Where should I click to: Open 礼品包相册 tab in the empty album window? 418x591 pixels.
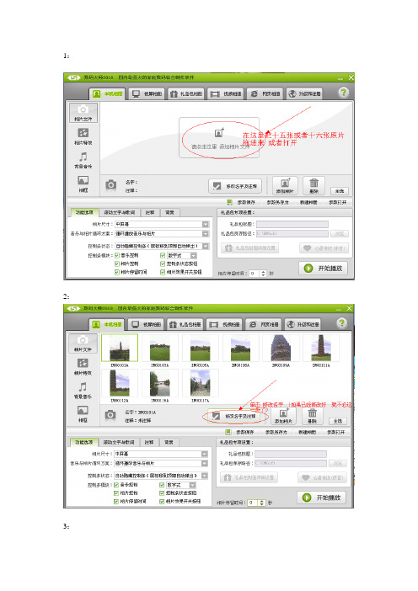click(186, 93)
